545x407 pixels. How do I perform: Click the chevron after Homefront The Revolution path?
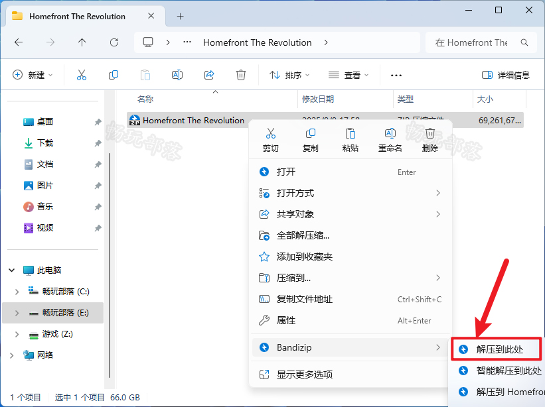[x=326, y=42]
